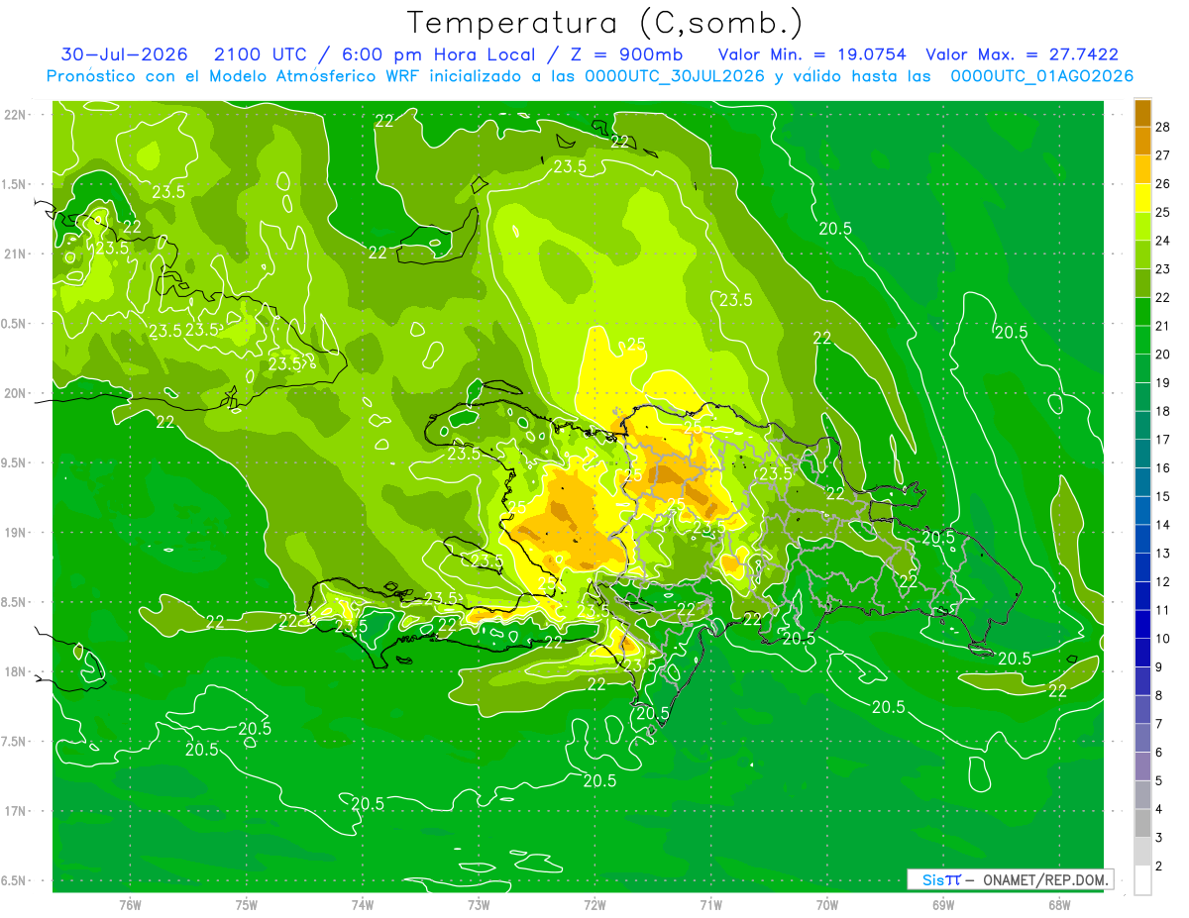Click the blue "Sis" logo in credit box
Viewport: 1189px width, 918px height.
tap(933, 879)
